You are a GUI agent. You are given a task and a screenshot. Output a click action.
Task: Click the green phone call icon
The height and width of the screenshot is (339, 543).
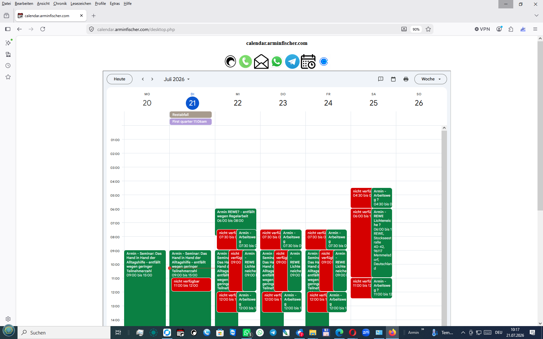pyautogui.click(x=245, y=61)
